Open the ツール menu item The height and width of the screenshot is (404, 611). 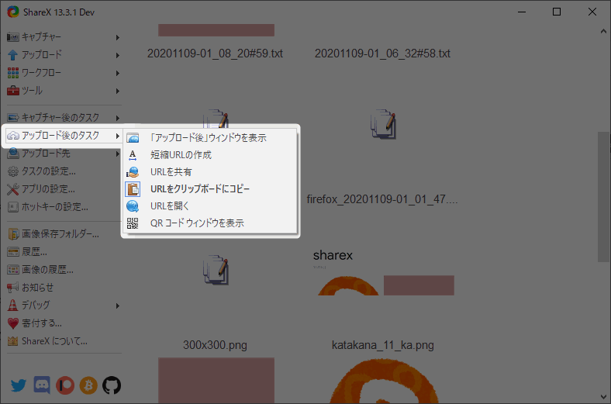tap(64, 91)
